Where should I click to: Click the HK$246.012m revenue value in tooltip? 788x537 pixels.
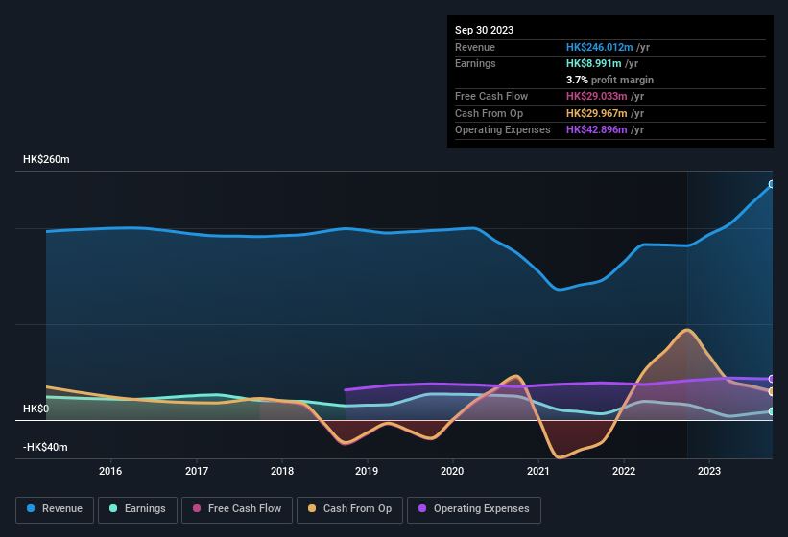tap(600, 47)
